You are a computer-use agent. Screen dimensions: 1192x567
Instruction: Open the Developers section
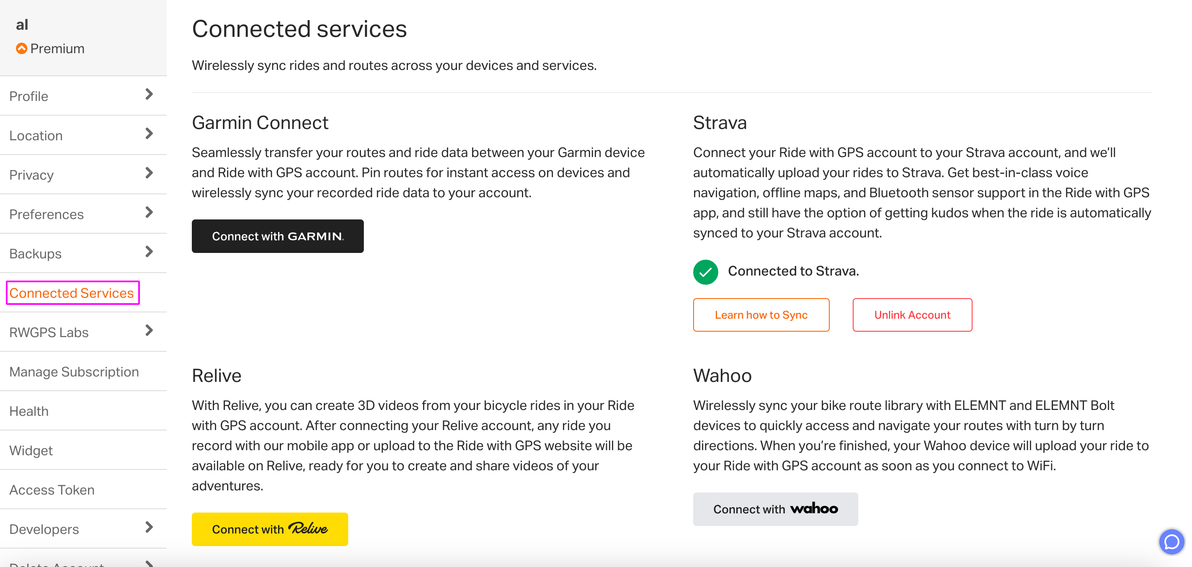83,528
